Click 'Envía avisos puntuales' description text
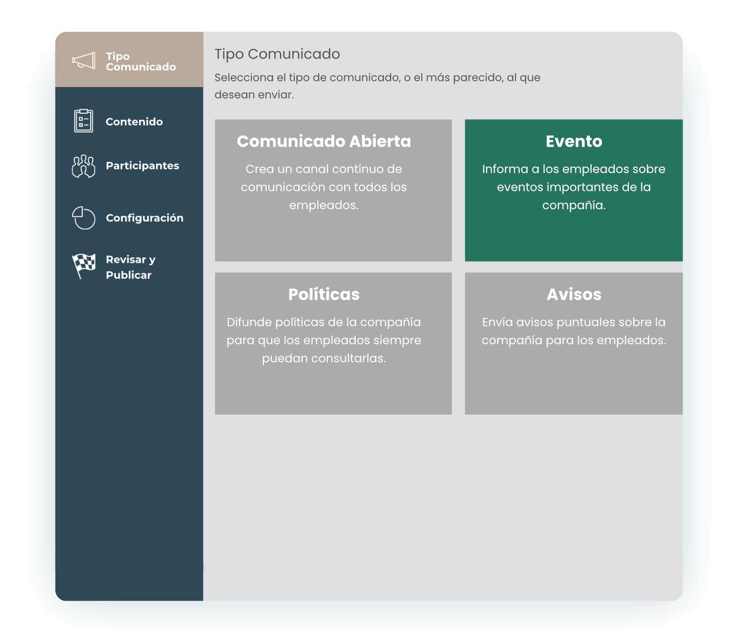This screenshot has width=738, height=633. [x=574, y=331]
